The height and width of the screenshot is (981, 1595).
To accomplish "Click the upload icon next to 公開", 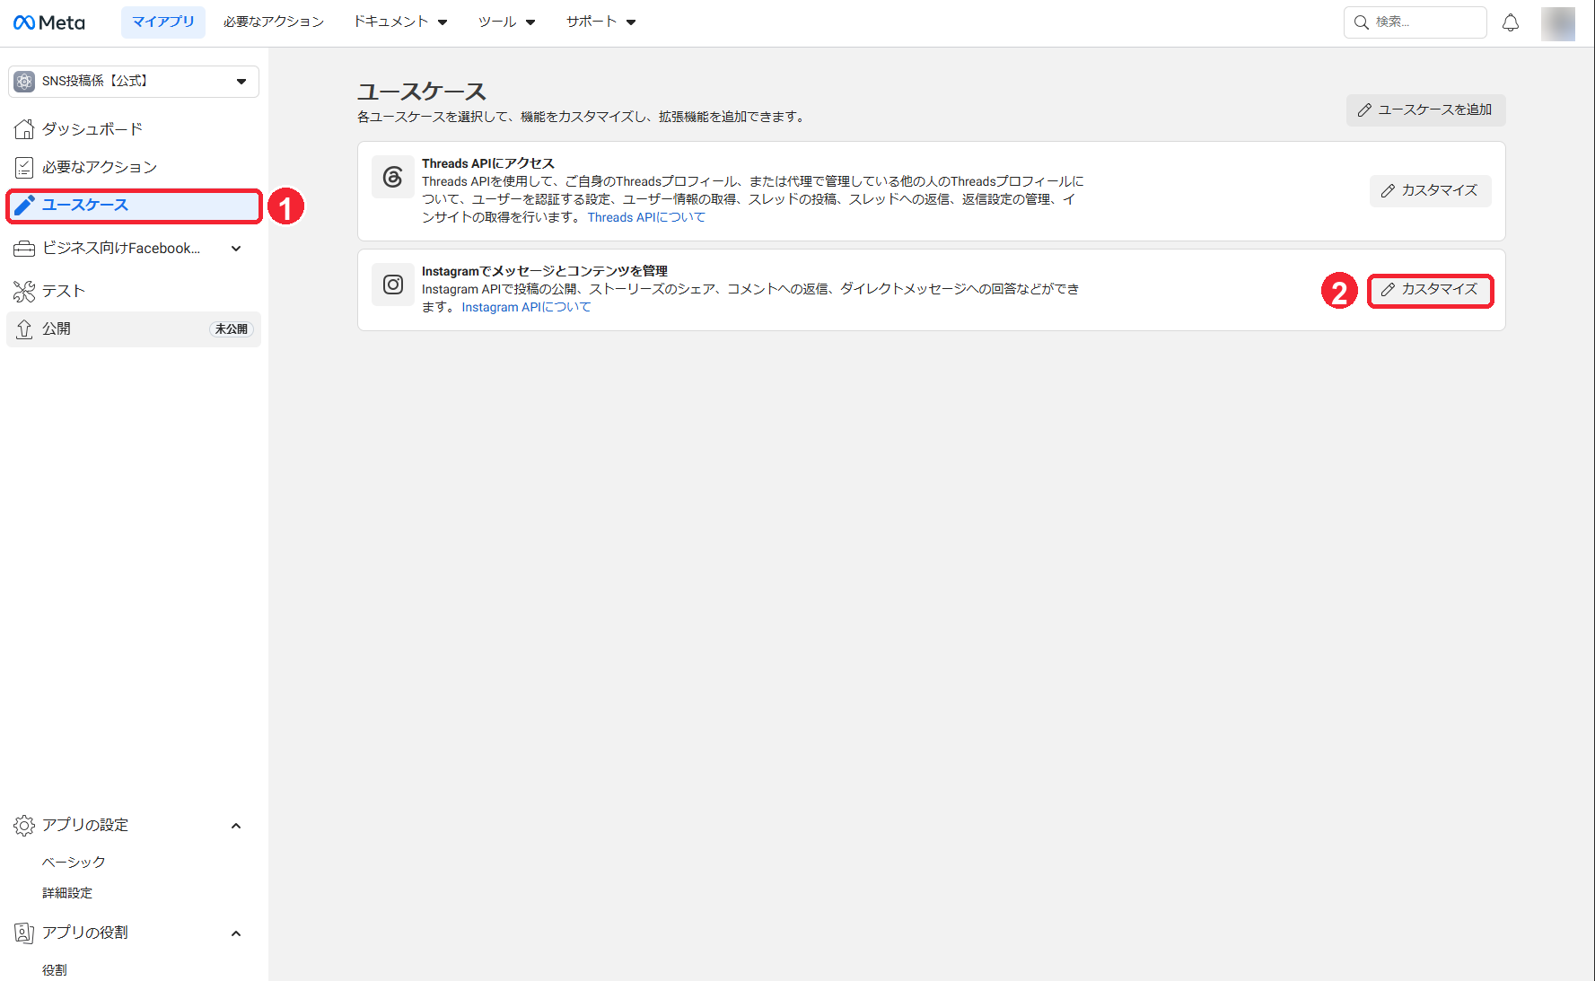I will pos(24,328).
